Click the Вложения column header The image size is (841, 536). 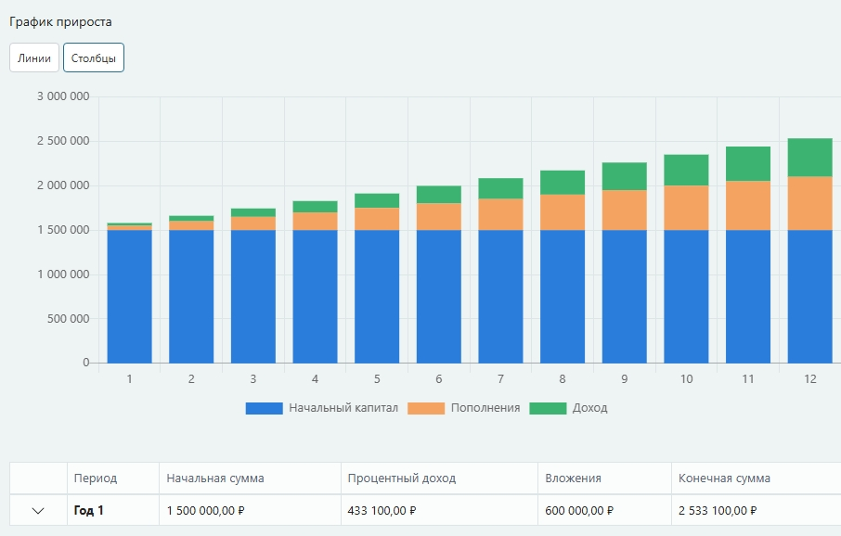click(x=573, y=479)
